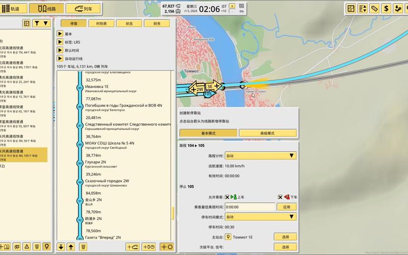Toggle the add-stop plus circle button

[x=167, y=247]
